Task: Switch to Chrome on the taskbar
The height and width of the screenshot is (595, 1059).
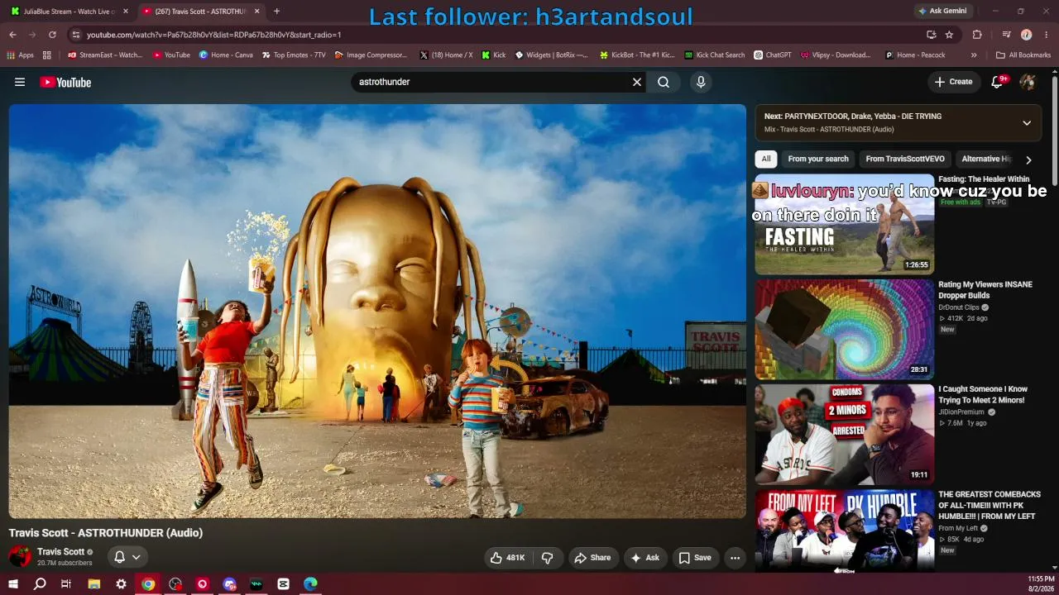Action: [x=148, y=583]
